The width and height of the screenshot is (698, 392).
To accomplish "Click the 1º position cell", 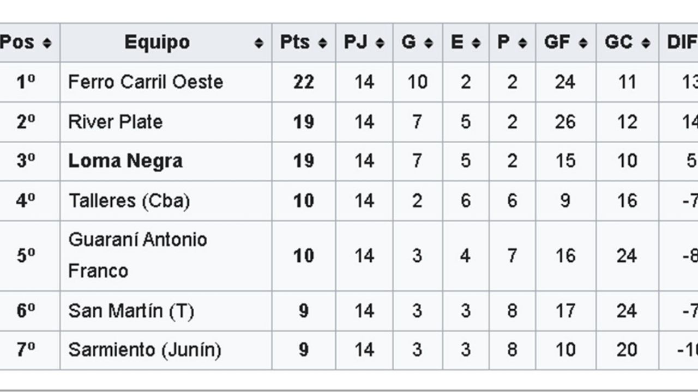I will (x=26, y=82).
